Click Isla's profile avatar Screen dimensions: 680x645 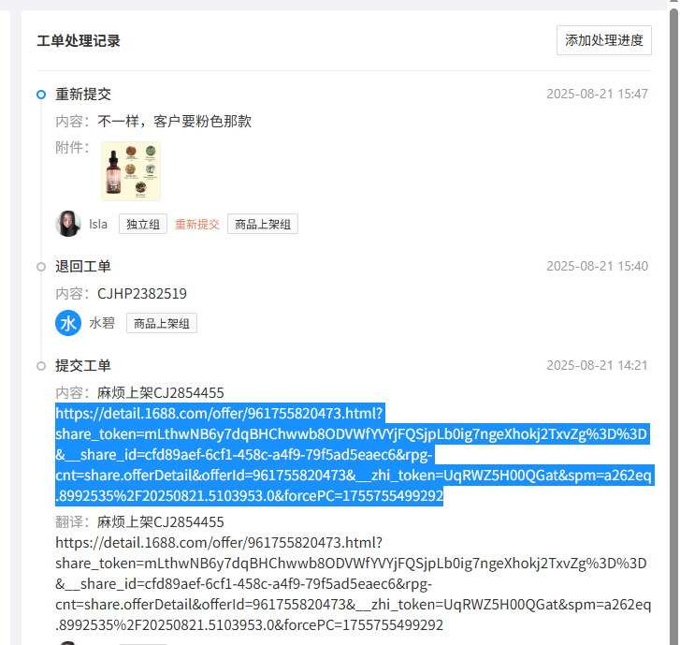tap(68, 224)
